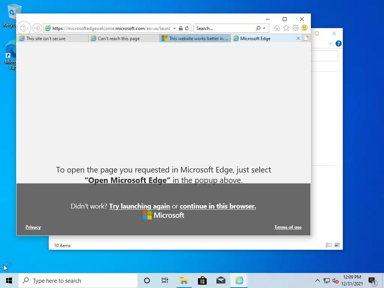Viewport: 384px width, 288px height.
Task: Open Mail app from the taskbar
Action: click(221, 280)
